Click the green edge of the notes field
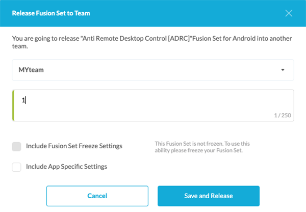Image resolution: width=306 pixels, height=212 pixels. pyautogui.click(x=13, y=105)
